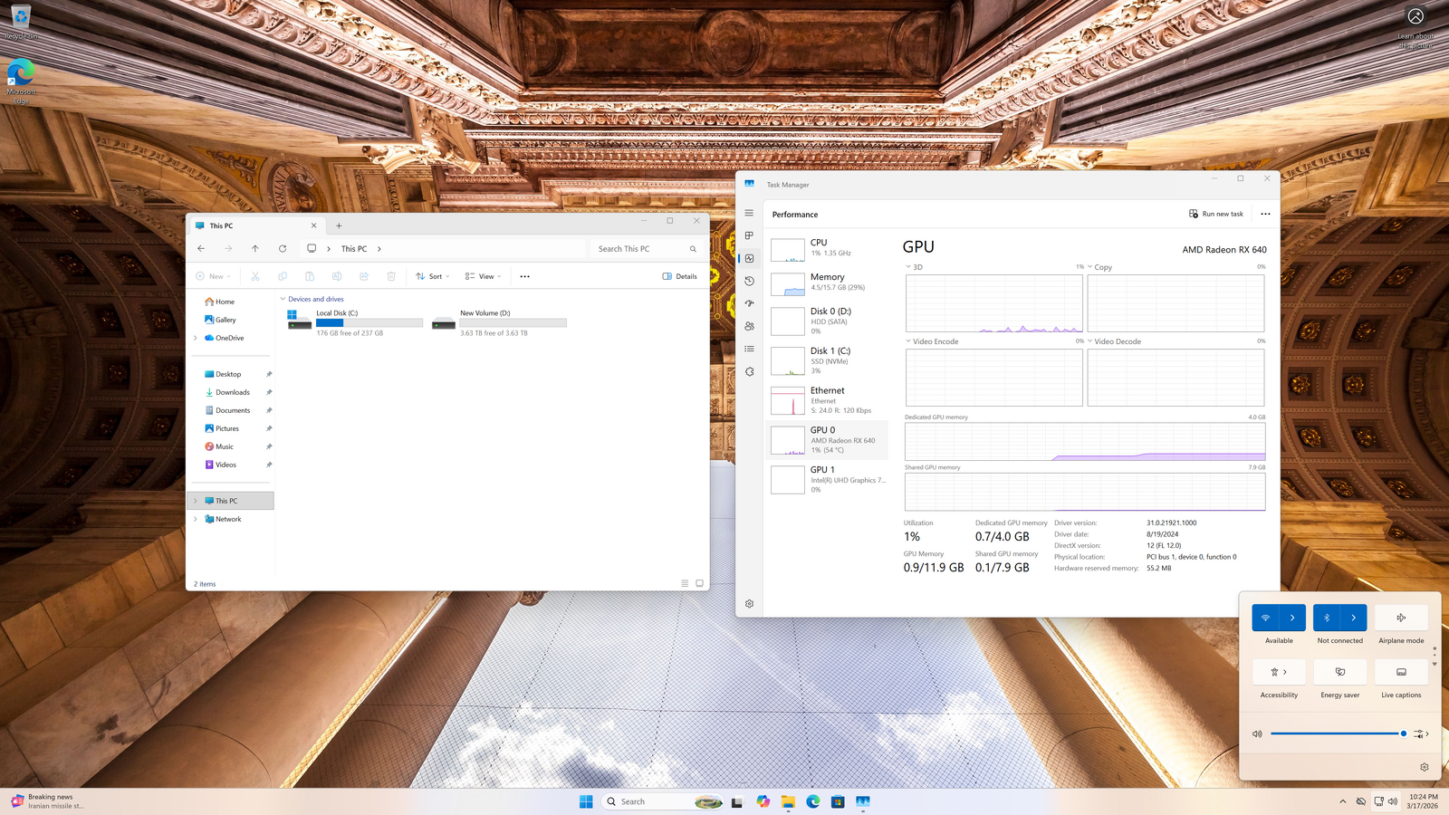This screenshot has height=815, width=1449.
Task: Open the View dropdown in File Explorer
Action: pyautogui.click(x=483, y=276)
